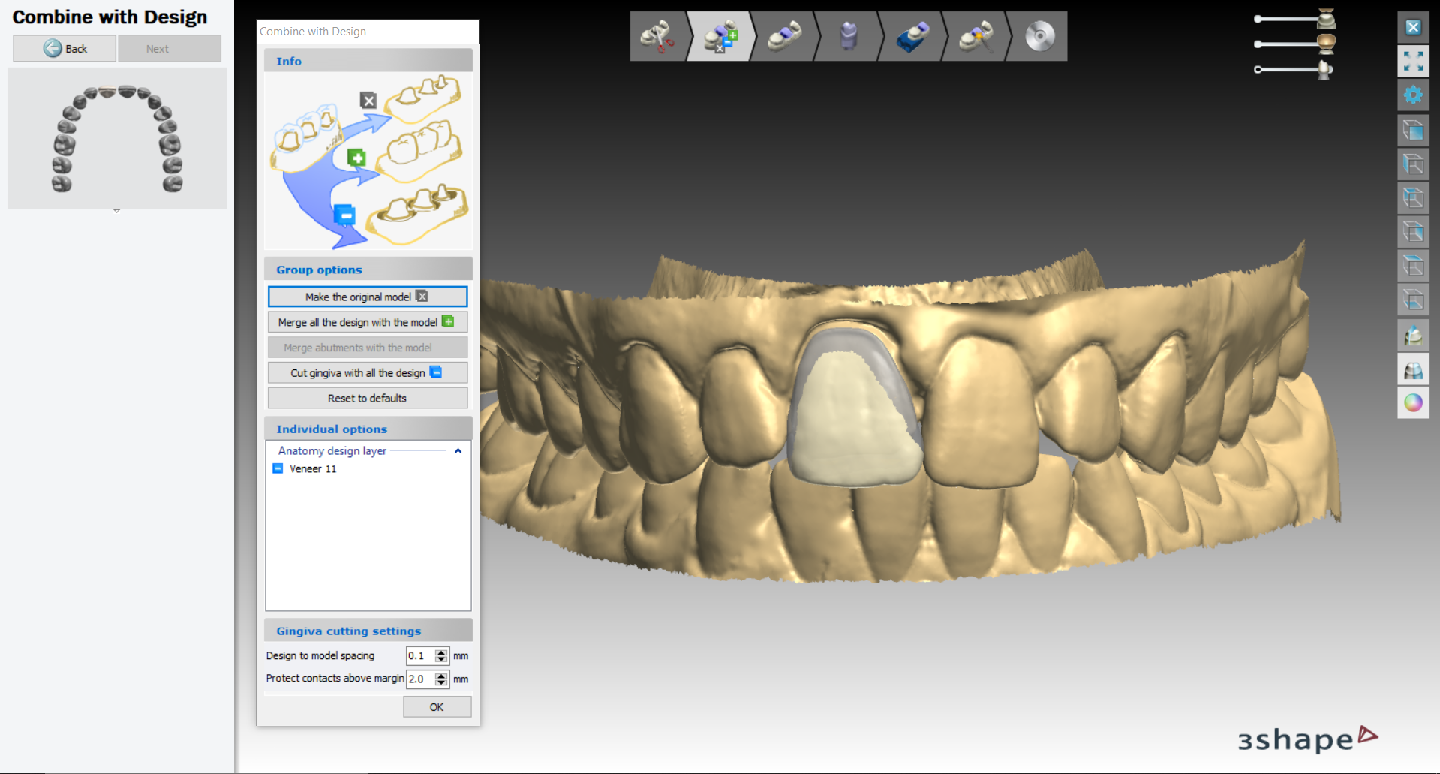Click the Gingiva cutting settings header

pyautogui.click(x=368, y=631)
